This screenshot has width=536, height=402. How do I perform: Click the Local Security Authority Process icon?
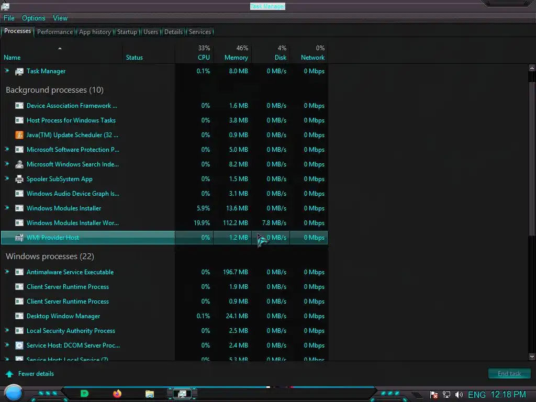point(19,331)
